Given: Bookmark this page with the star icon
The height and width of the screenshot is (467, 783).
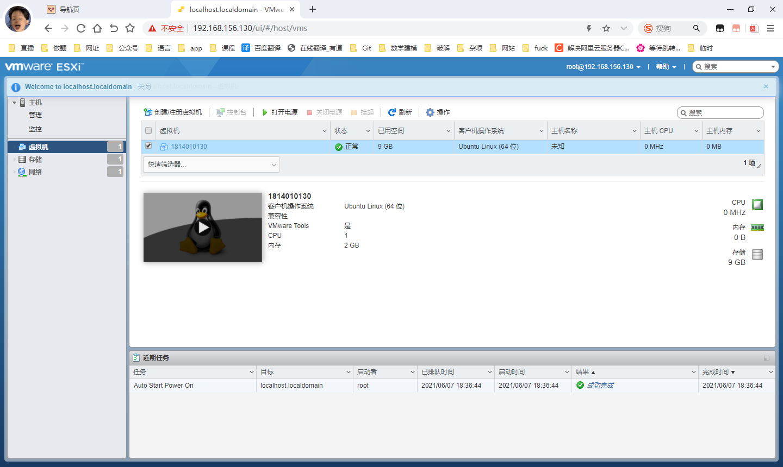Looking at the screenshot, I should click(x=606, y=28).
